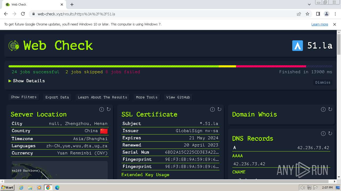Open the tab search dropdown arrow
The height and width of the screenshot is (191, 341).
click(309, 5)
